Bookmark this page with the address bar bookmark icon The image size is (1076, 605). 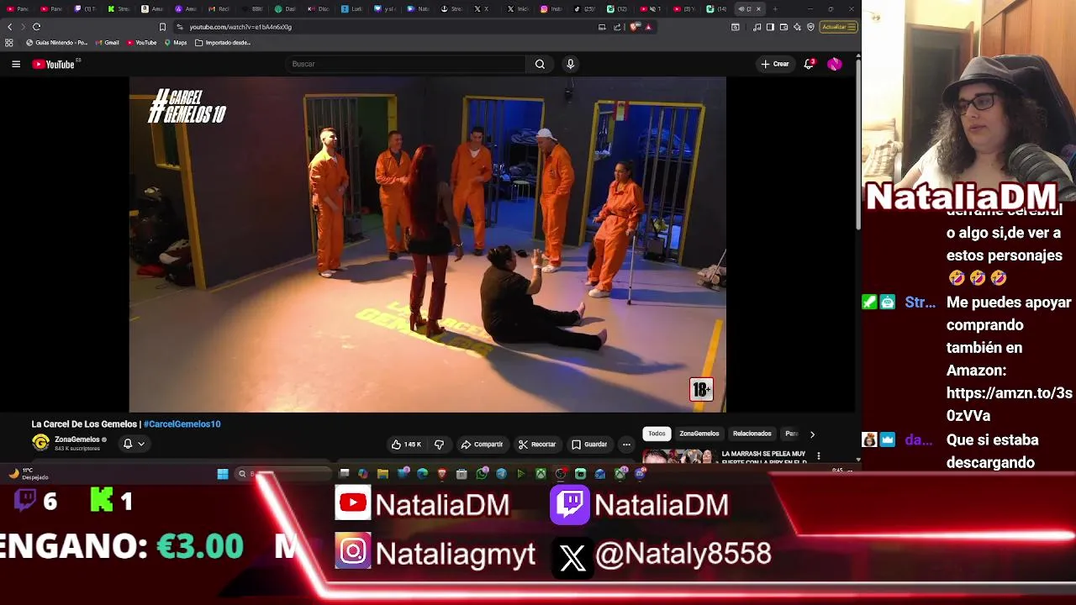click(x=162, y=27)
